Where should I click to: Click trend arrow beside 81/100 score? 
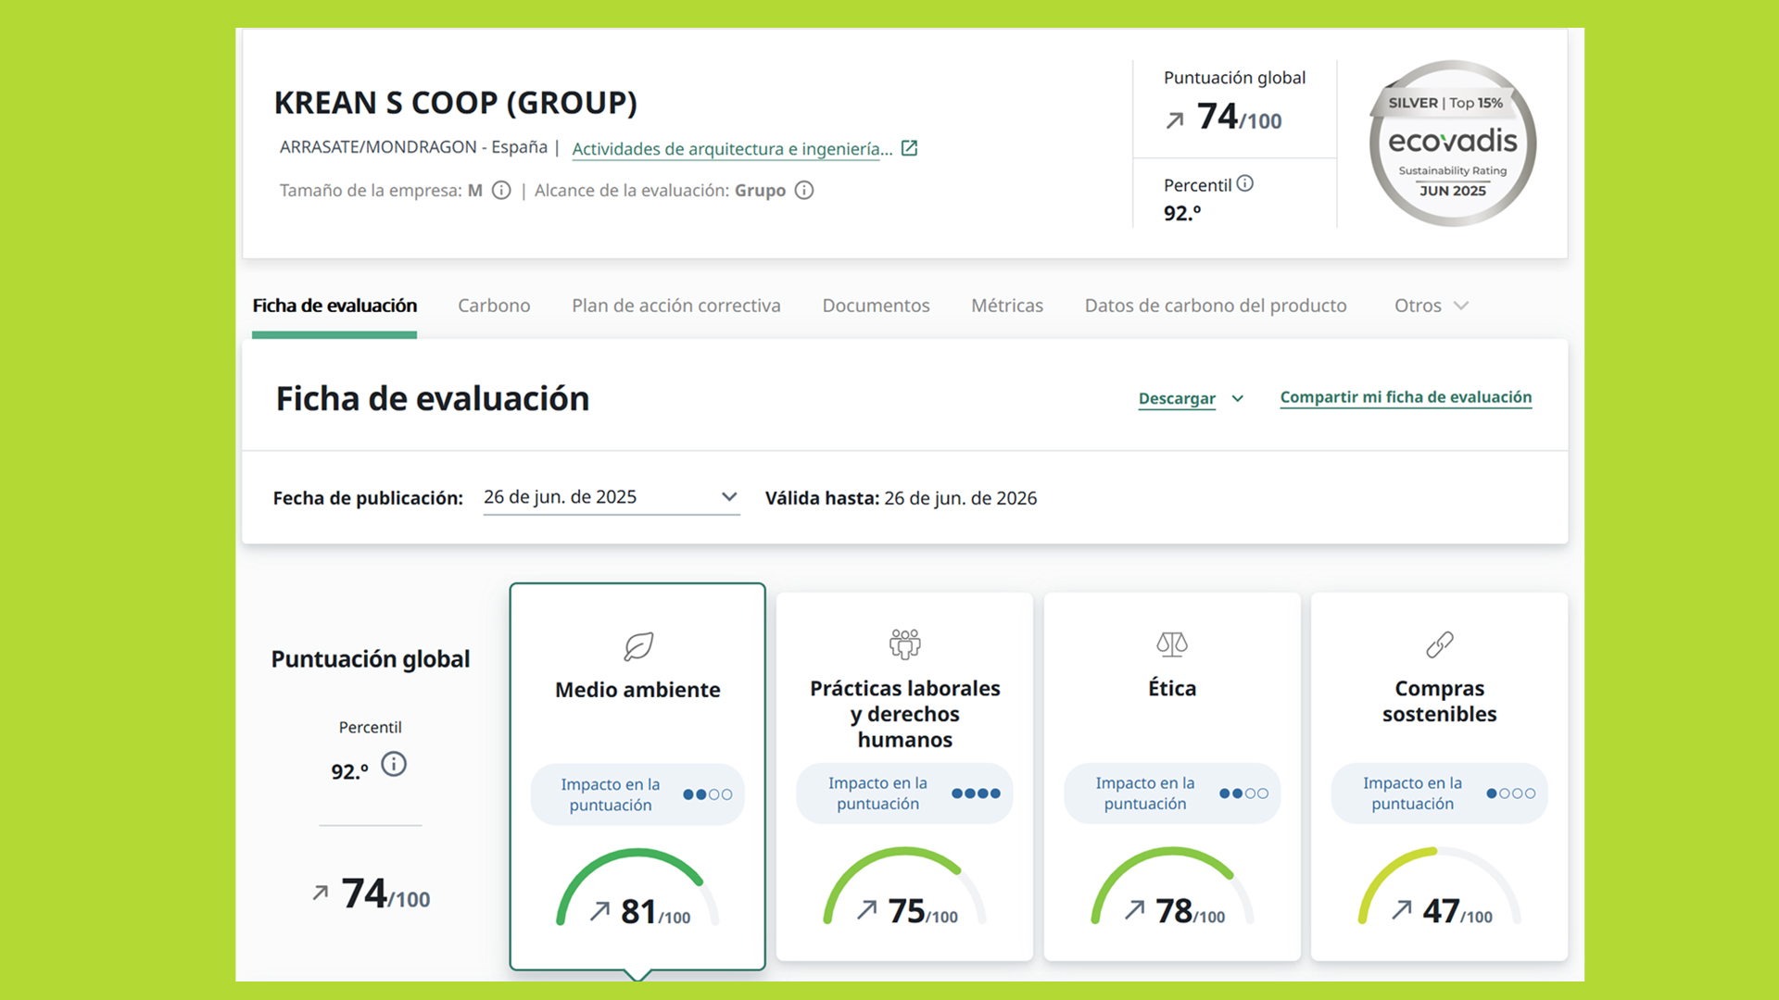click(600, 911)
